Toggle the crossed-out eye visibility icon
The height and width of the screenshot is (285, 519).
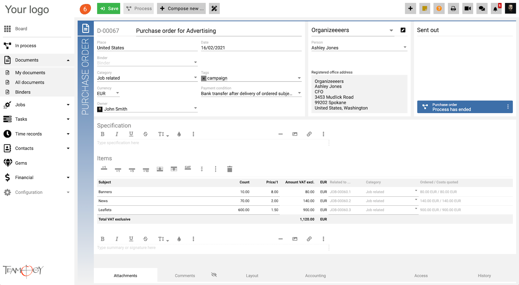coord(214,275)
